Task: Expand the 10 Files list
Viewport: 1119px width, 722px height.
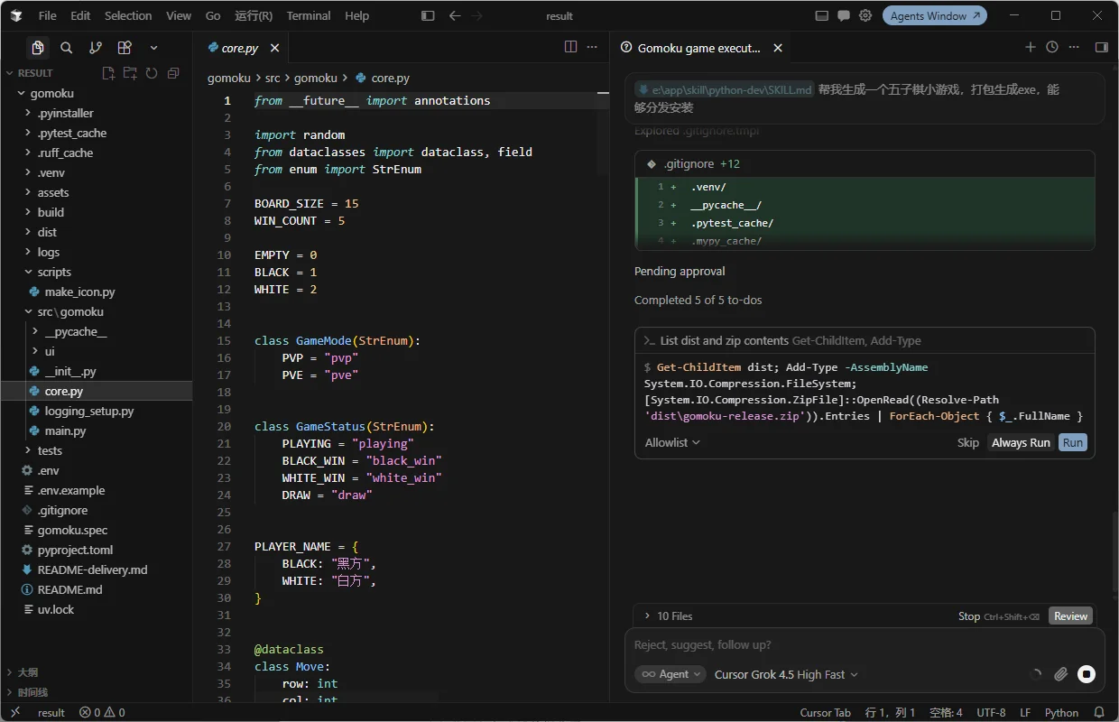Action: (x=668, y=616)
